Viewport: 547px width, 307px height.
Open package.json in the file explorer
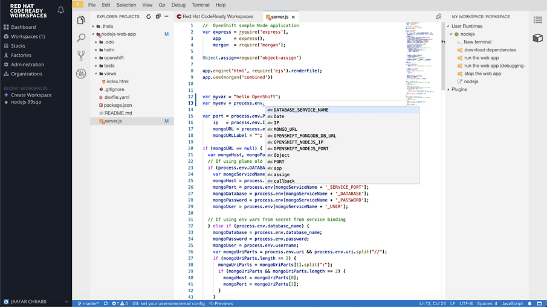pyautogui.click(x=118, y=105)
